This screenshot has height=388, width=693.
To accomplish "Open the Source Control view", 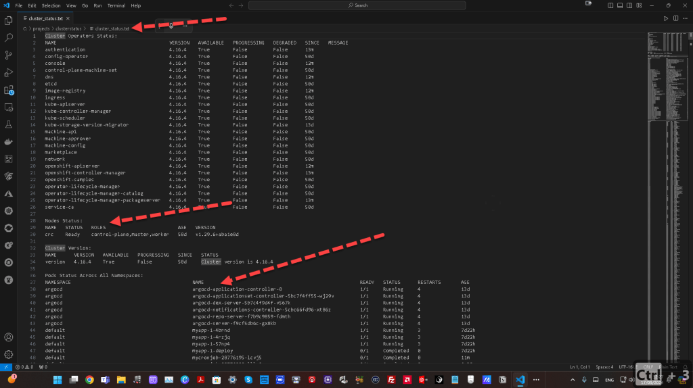I will point(8,55).
